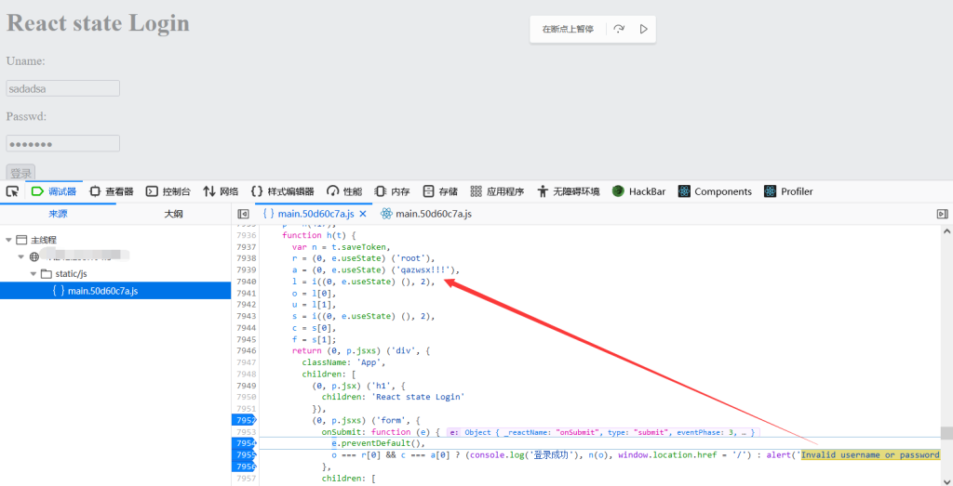The image size is (953, 486).
Task: Open the HackBar panel
Action: coord(638,191)
